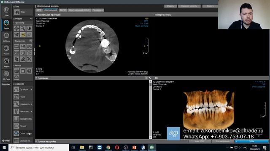270x151 pixels.
Task: Switch to the MPR tab
Action: click(x=39, y=10)
